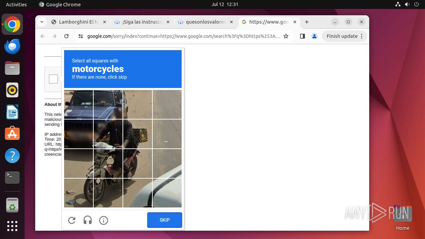Open Help from dock
This screenshot has width=425, height=239.
pos(12,156)
